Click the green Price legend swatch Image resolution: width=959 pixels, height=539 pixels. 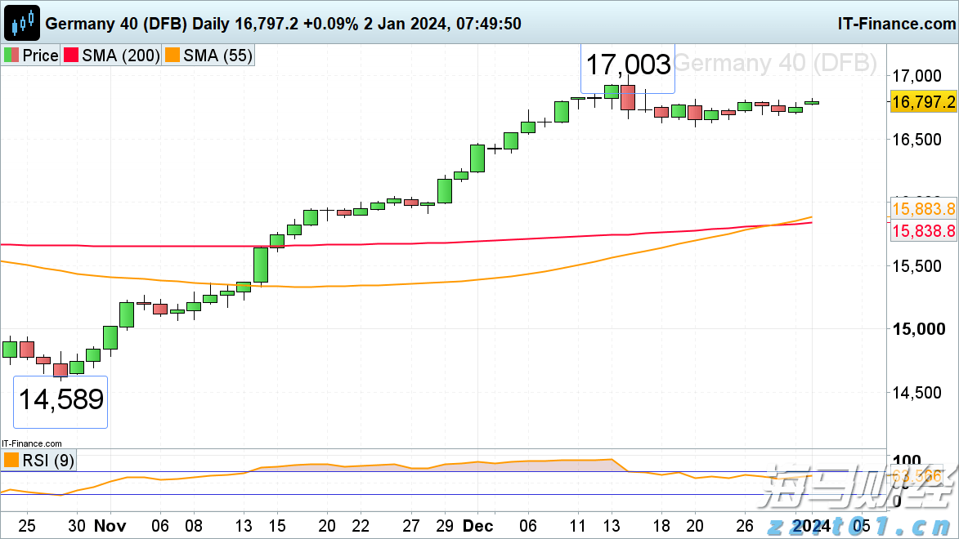pyautogui.click(x=11, y=56)
